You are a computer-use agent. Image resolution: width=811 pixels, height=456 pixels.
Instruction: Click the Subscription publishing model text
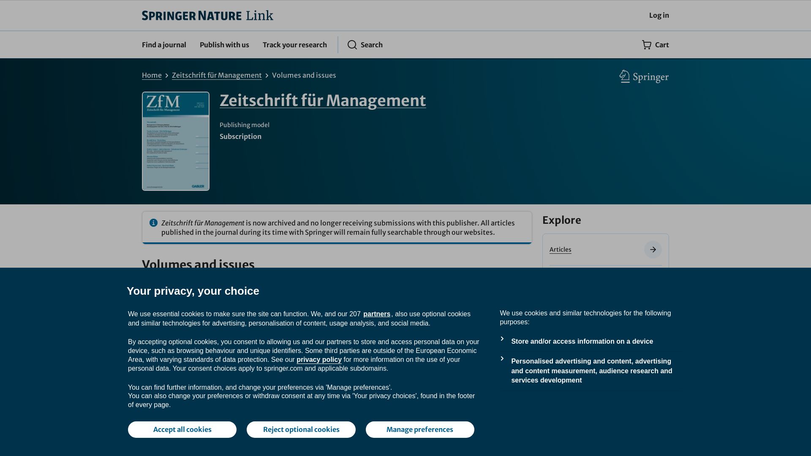pos(240,136)
